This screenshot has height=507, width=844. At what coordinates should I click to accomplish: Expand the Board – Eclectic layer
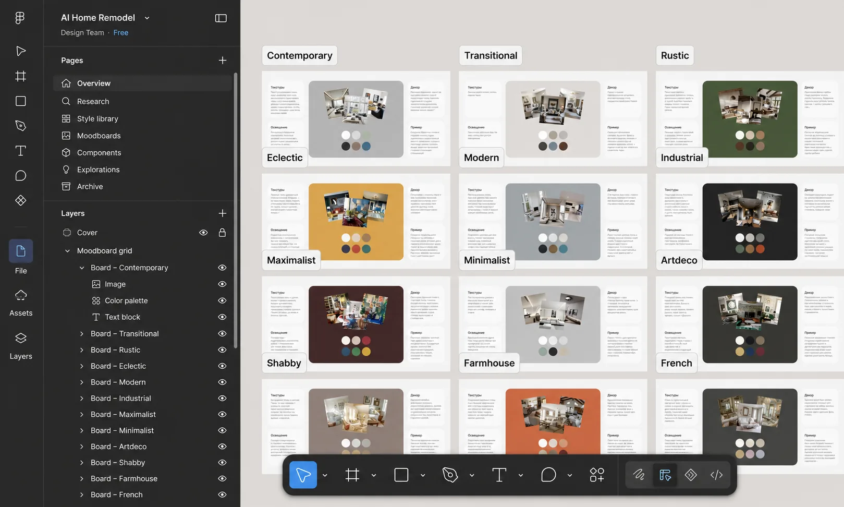point(81,366)
